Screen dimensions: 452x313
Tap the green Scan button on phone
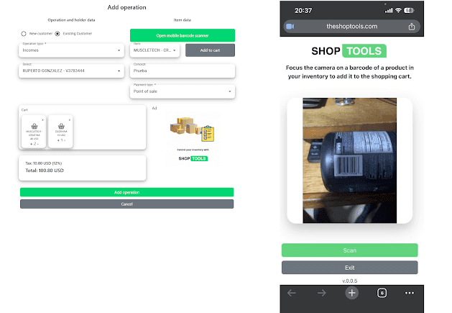click(x=350, y=250)
